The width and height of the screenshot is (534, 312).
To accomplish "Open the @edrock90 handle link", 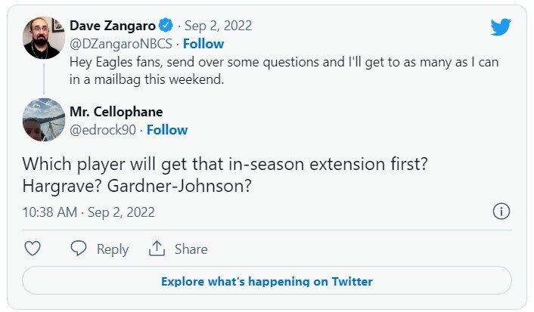I will (x=102, y=130).
